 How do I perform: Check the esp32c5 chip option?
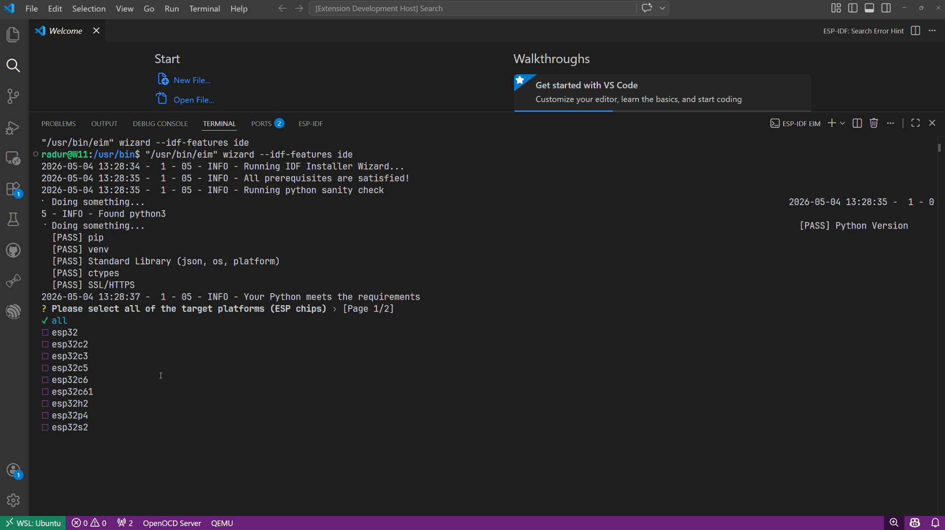[65, 368]
